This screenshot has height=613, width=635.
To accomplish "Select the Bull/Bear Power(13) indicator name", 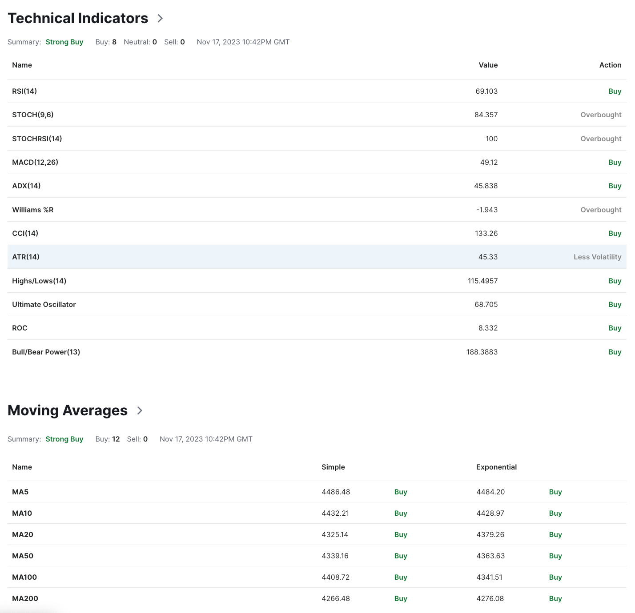I will tap(46, 352).
